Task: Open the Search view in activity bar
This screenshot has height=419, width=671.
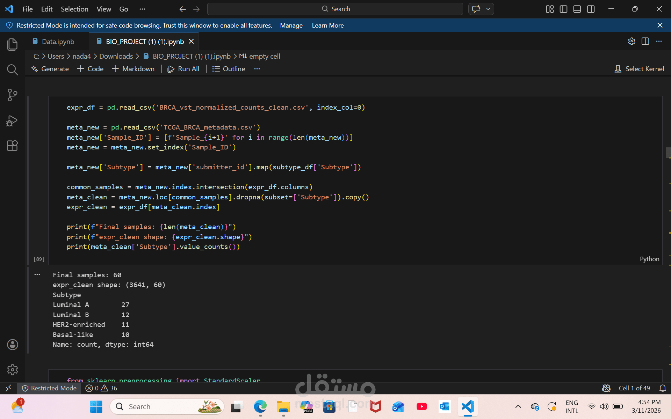Action: tap(12, 69)
